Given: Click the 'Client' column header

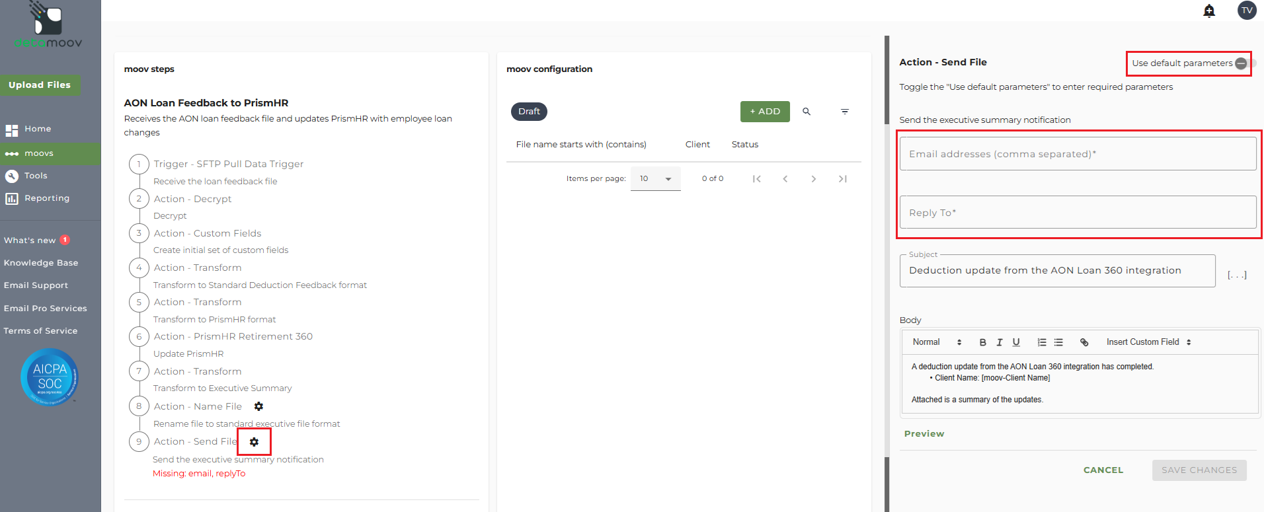Looking at the screenshot, I should point(697,145).
